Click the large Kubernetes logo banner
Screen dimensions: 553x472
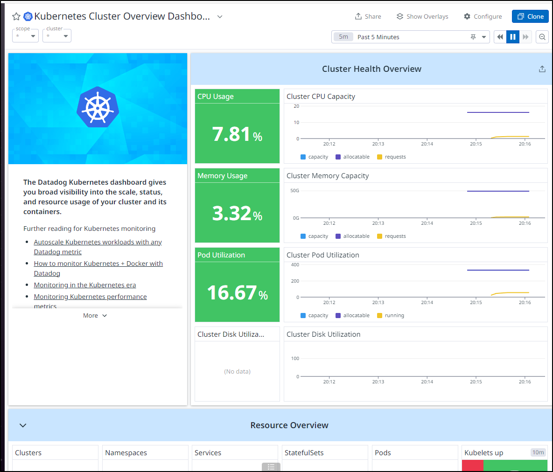tap(98, 109)
